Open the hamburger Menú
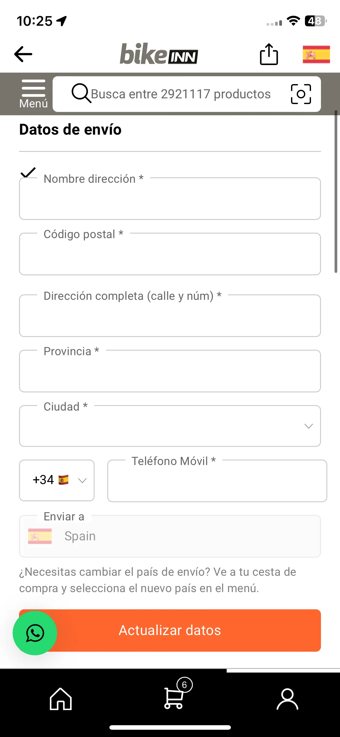The image size is (340, 737). (x=34, y=94)
